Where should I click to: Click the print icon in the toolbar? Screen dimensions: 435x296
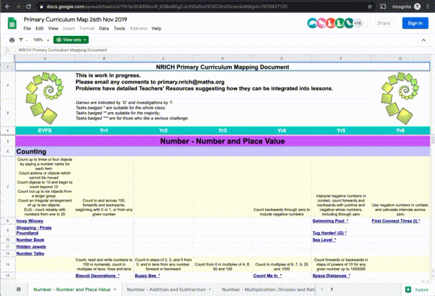(12, 40)
